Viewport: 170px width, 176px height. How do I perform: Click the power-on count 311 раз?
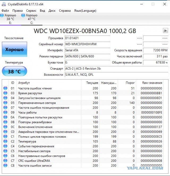[156, 56]
